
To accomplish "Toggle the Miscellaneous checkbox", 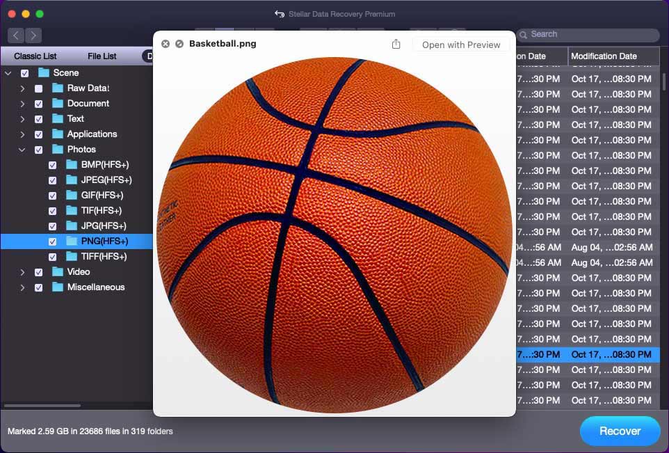I will click(x=38, y=287).
